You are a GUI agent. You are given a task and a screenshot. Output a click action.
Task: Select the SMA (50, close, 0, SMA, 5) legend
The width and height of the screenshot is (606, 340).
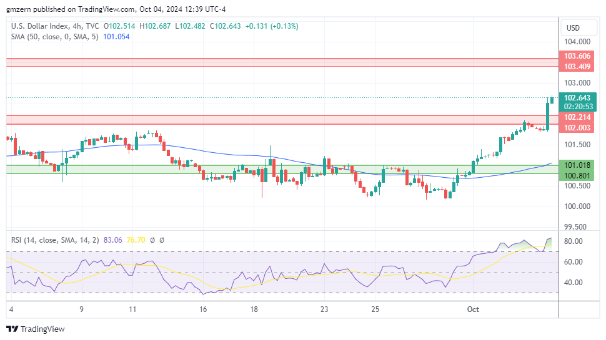pos(54,37)
